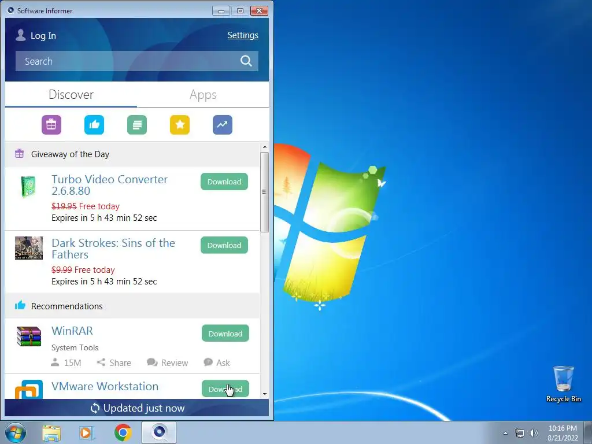The width and height of the screenshot is (592, 444).
Task: Open the Windows Start menu
Action: (16, 432)
